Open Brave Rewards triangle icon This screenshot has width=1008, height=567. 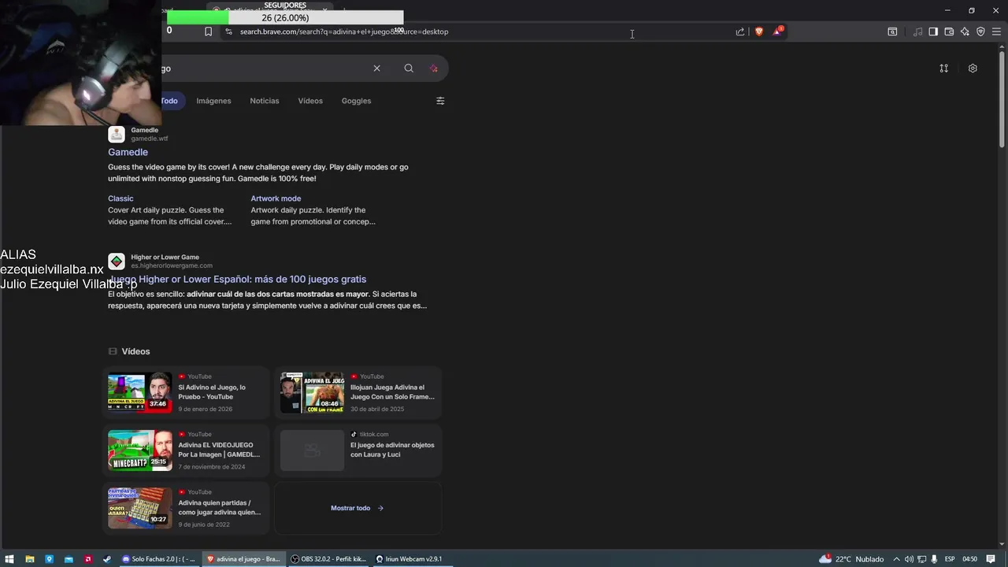778,31
